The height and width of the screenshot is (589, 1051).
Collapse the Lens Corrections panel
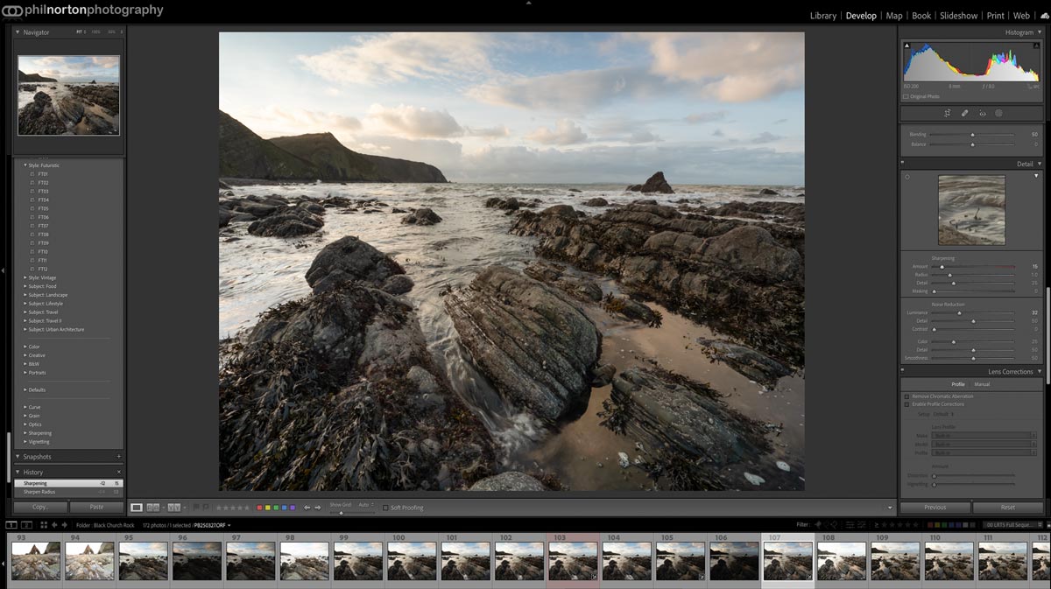(x=1040, y=372)
